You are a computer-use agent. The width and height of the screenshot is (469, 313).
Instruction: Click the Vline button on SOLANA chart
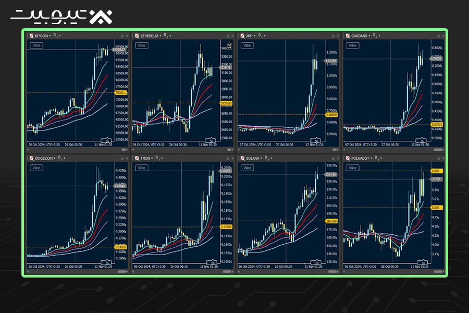(x=247, y=168)
